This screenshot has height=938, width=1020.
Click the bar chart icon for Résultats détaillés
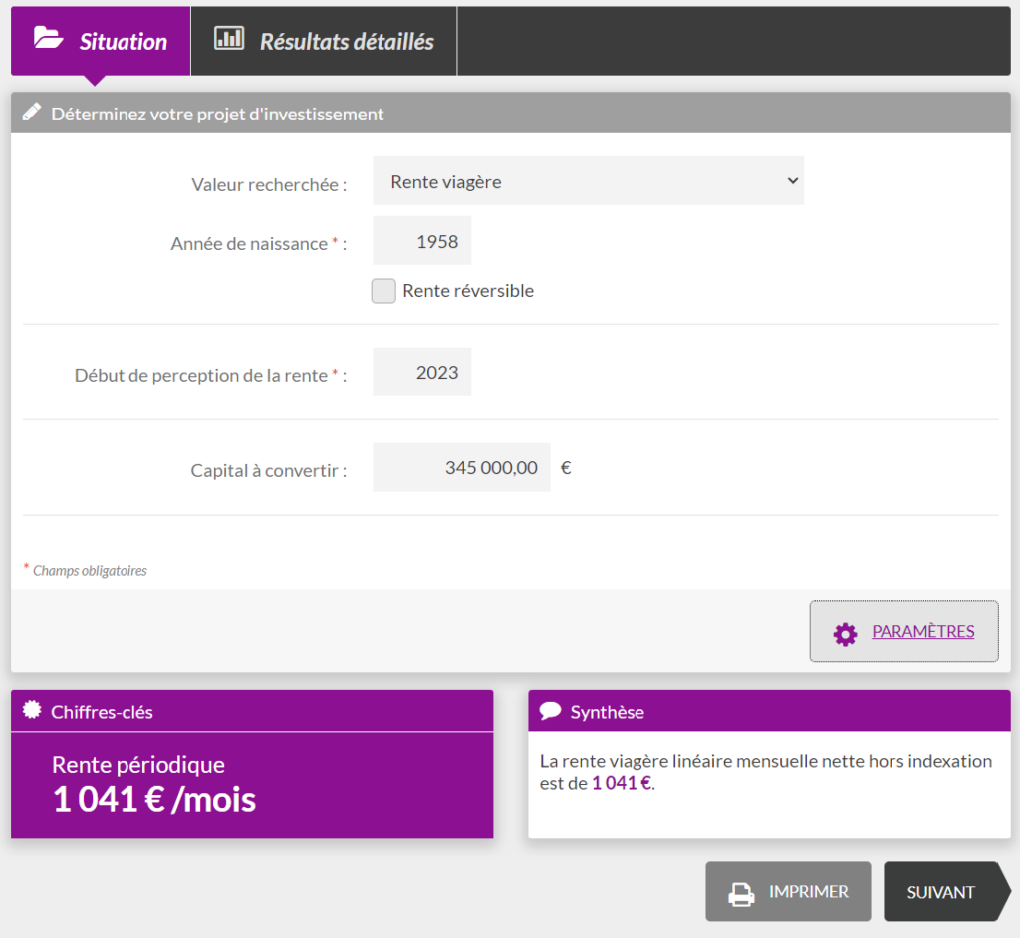tap(229, 39)
